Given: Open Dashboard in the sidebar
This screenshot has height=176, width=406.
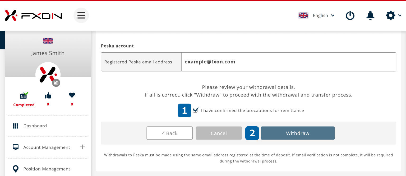Looking at the screenshot, I should point(35,126).
